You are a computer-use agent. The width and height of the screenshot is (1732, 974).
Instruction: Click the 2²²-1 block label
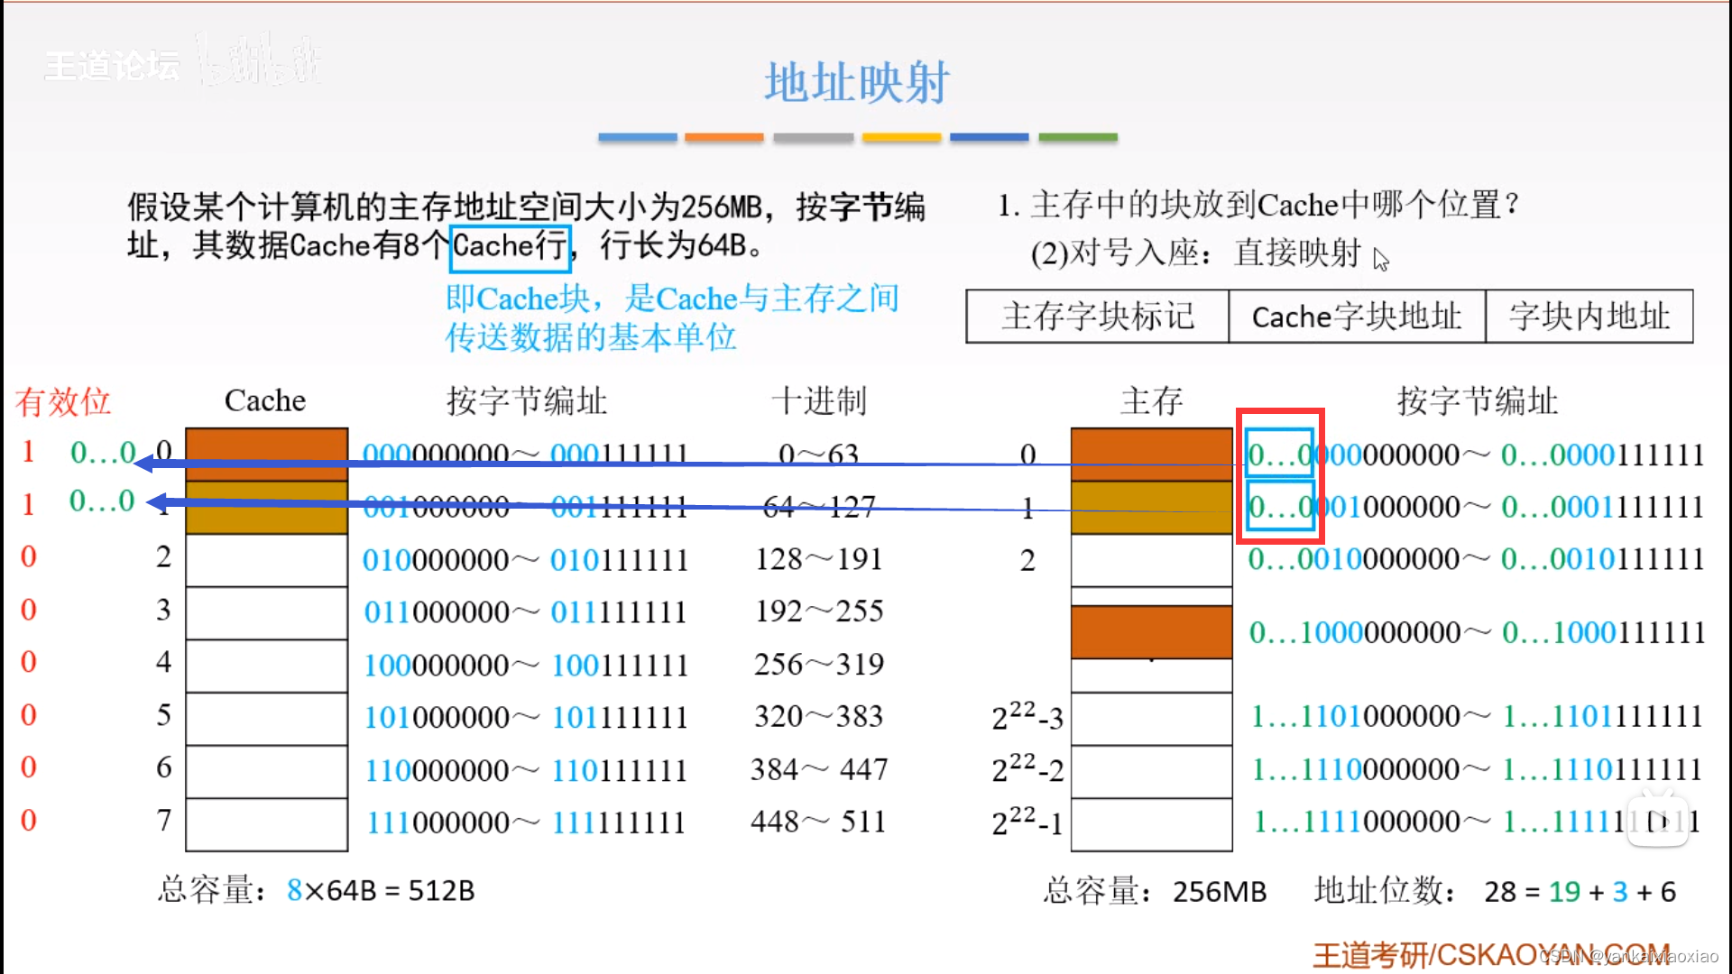pos(1027,821)
